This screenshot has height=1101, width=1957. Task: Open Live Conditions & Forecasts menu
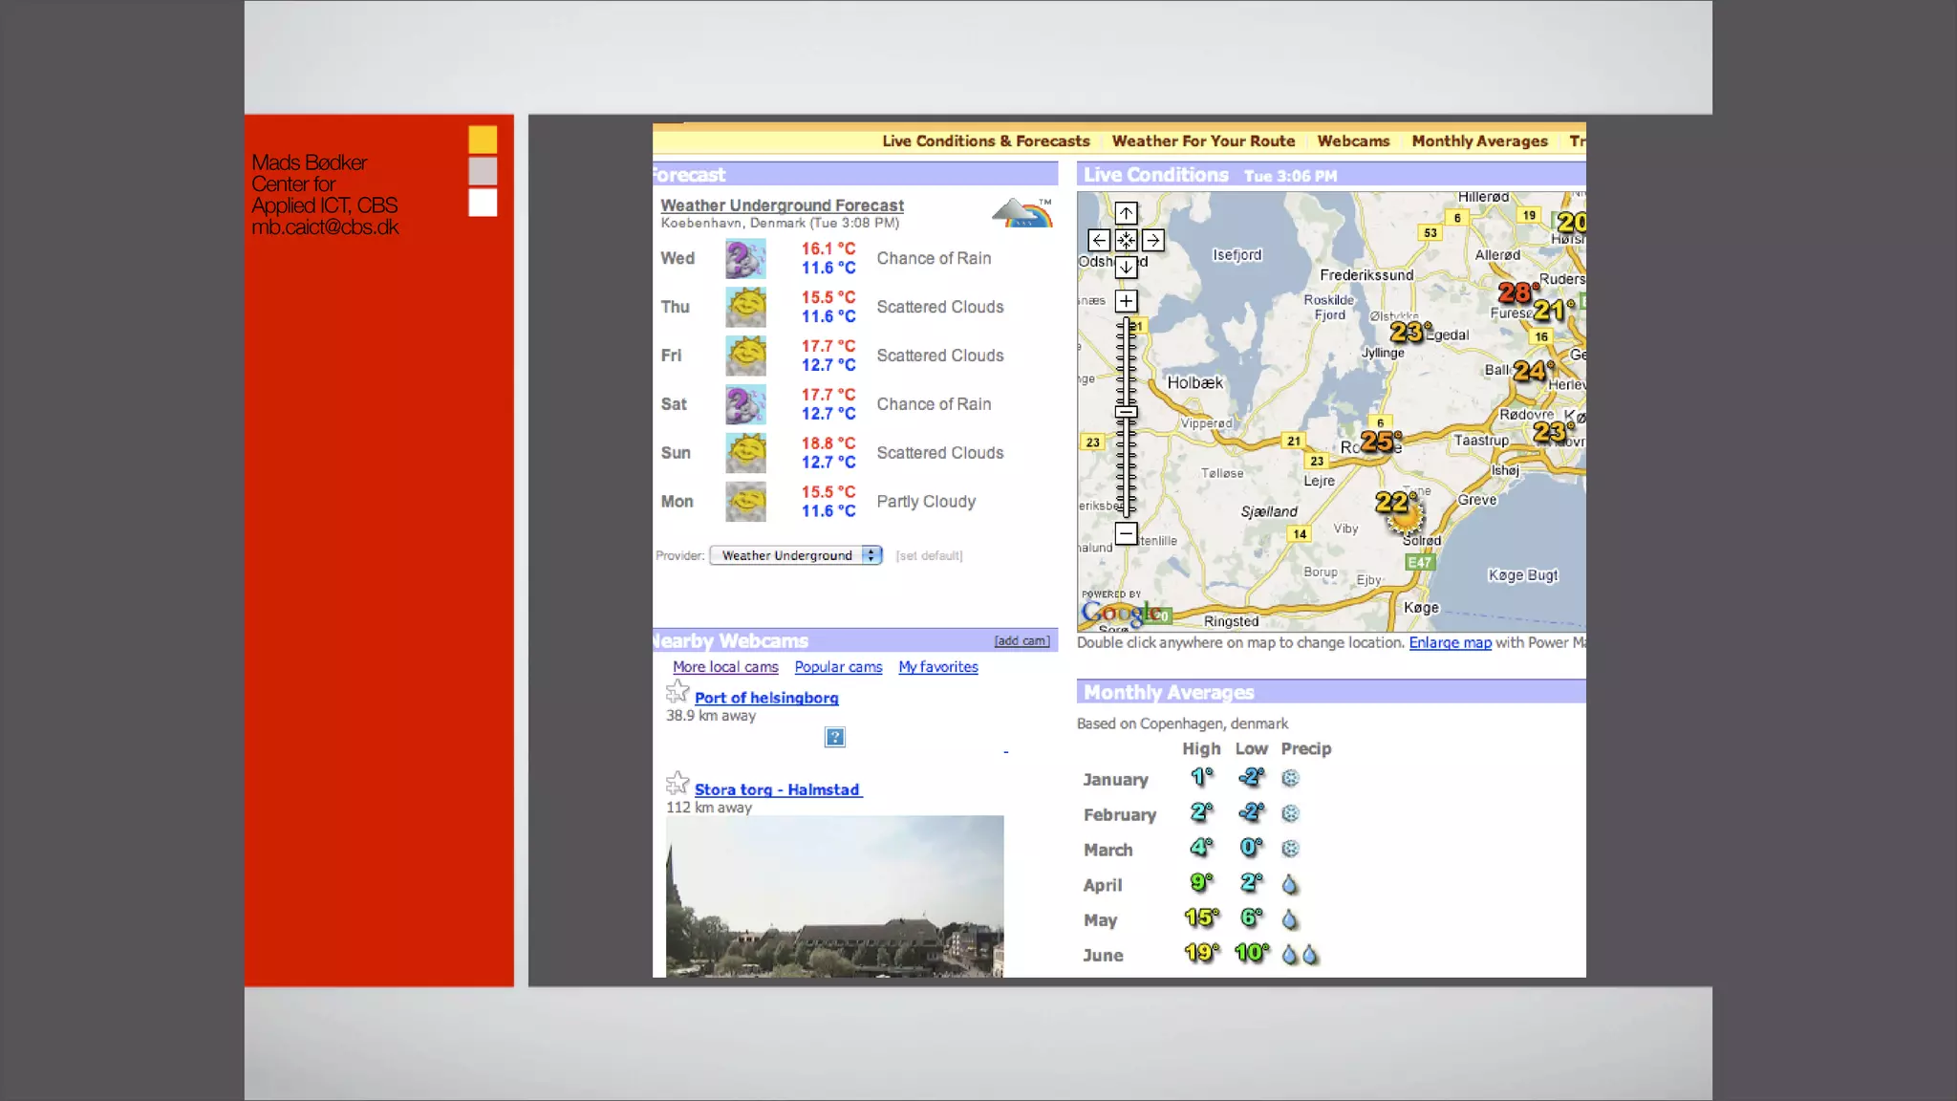point(985,140)
